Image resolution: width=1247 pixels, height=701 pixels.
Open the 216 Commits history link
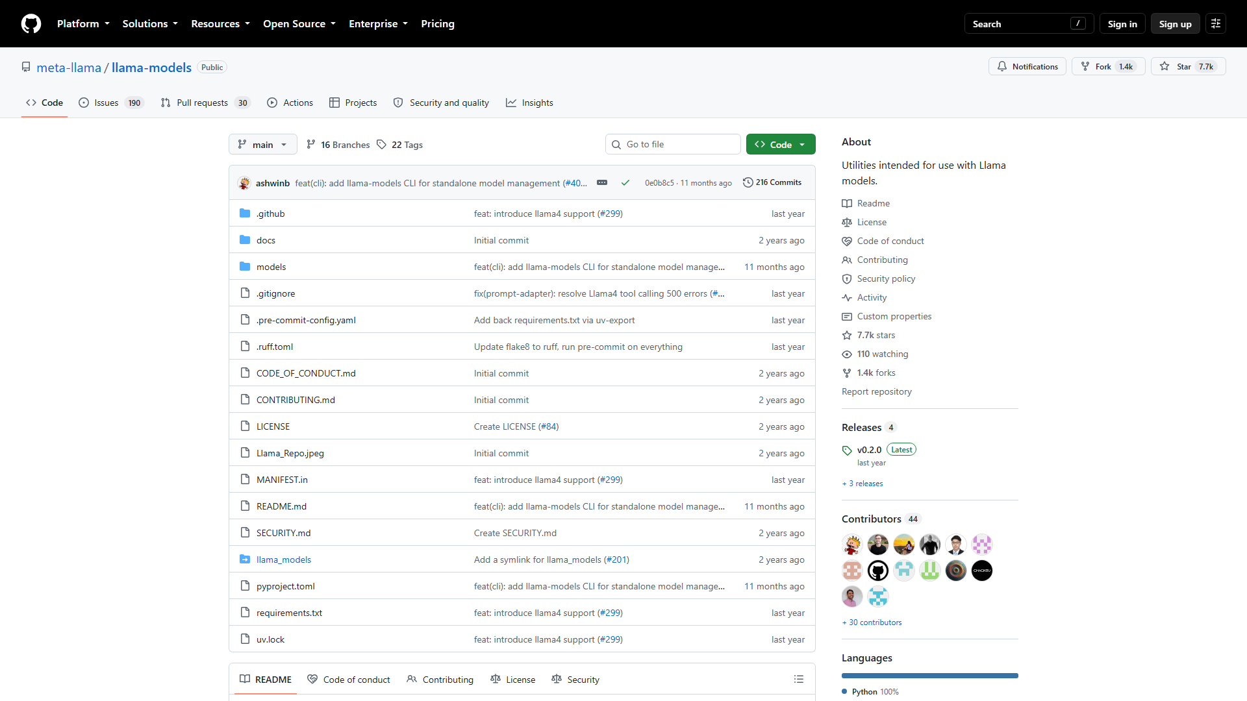[772, 183]
